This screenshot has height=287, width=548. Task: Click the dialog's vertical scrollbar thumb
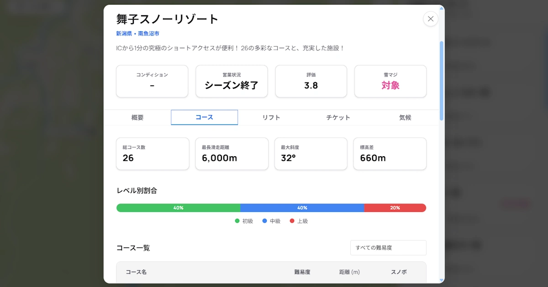[x=441, y=81]
